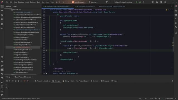Open the BatchProcess3 solution dropdown
Image resolution: width=178 pixels, height=100 pixels.
79,2
